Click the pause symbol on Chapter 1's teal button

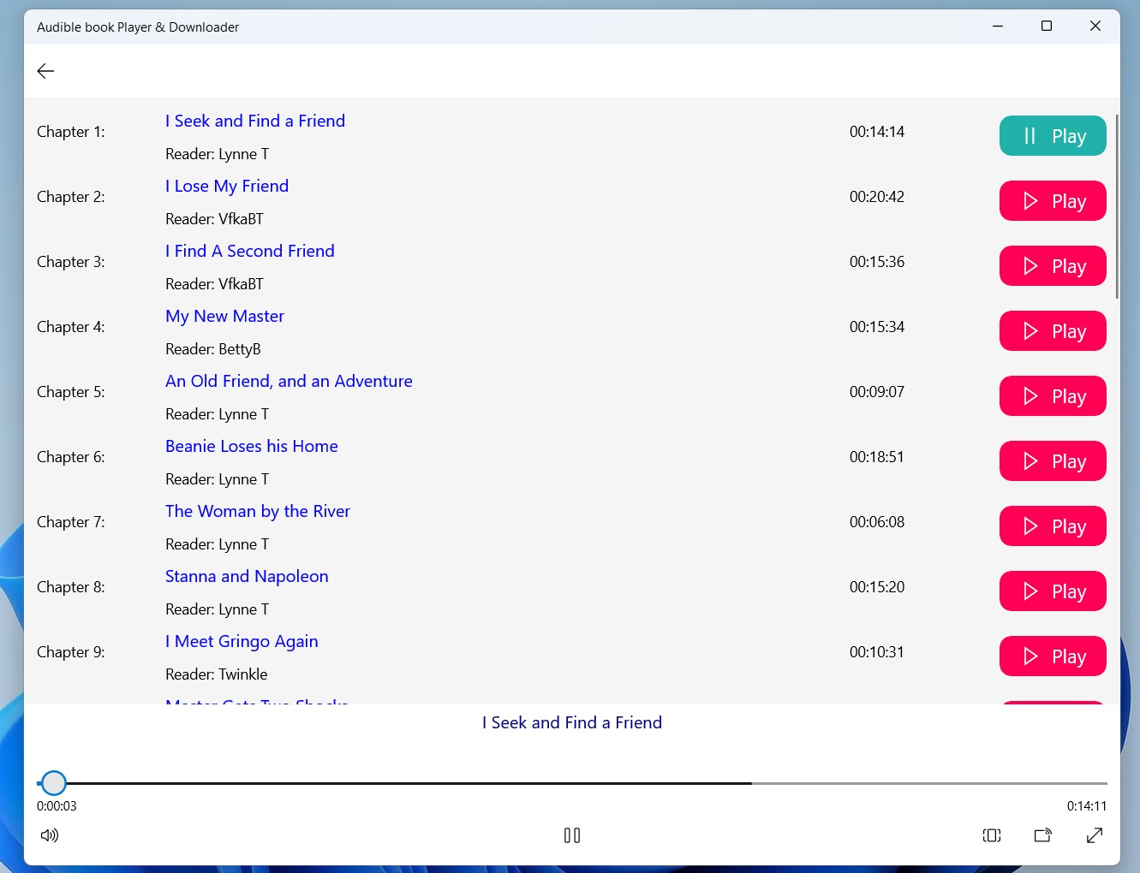coord(1030,135)
